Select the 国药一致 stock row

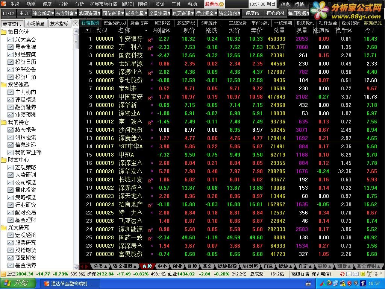[x=231, y=238]
